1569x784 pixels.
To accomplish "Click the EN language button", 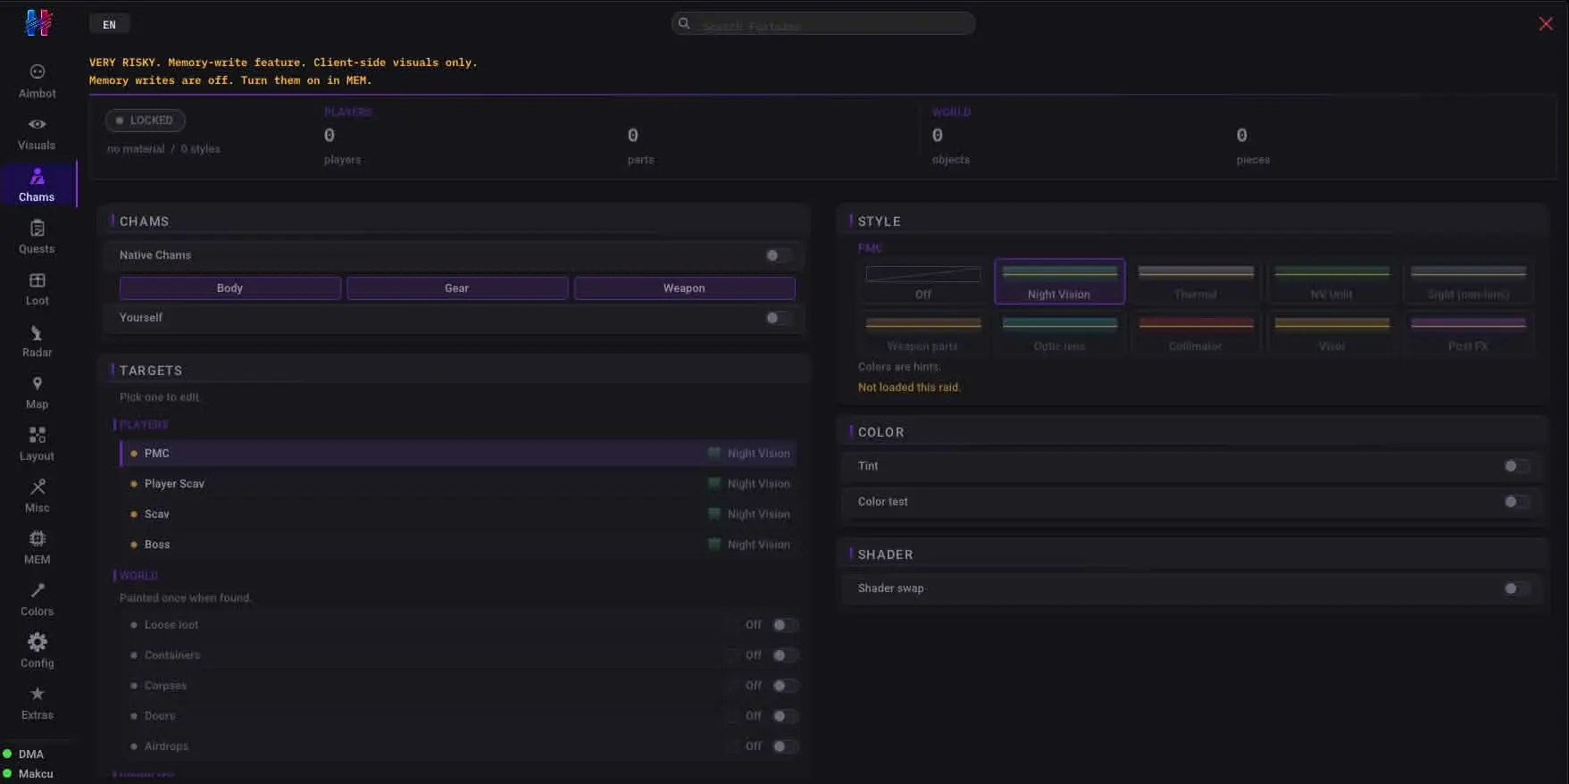I will pyautogui.click(x=109, y=24).
